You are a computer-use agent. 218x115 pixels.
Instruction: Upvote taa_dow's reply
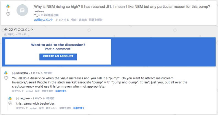point(10,98)
